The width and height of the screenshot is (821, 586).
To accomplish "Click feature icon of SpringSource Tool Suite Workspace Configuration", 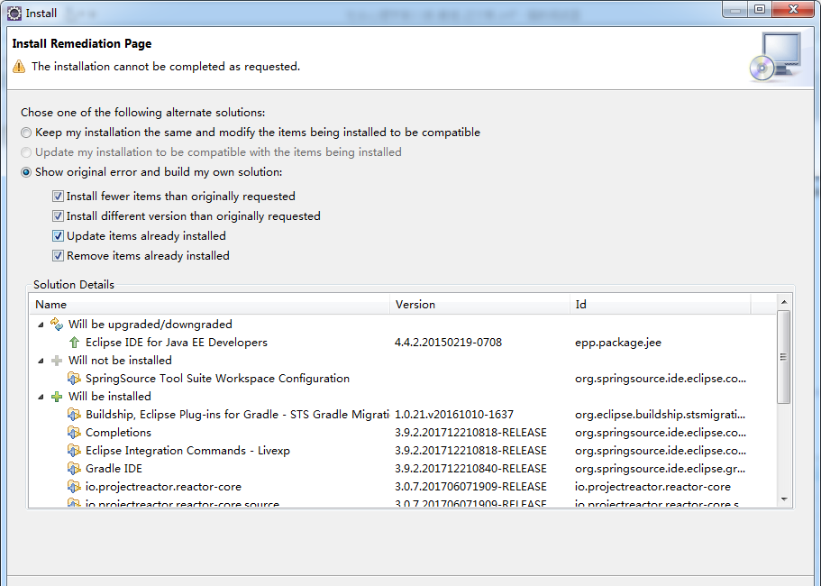I will click(75, 379).
